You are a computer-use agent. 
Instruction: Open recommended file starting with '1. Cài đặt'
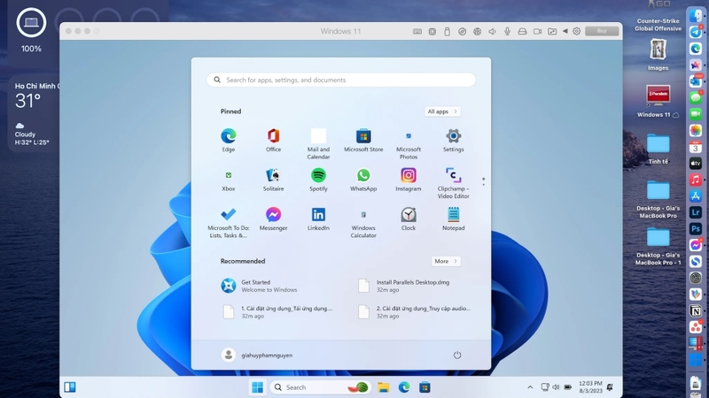tap(277, 312)
